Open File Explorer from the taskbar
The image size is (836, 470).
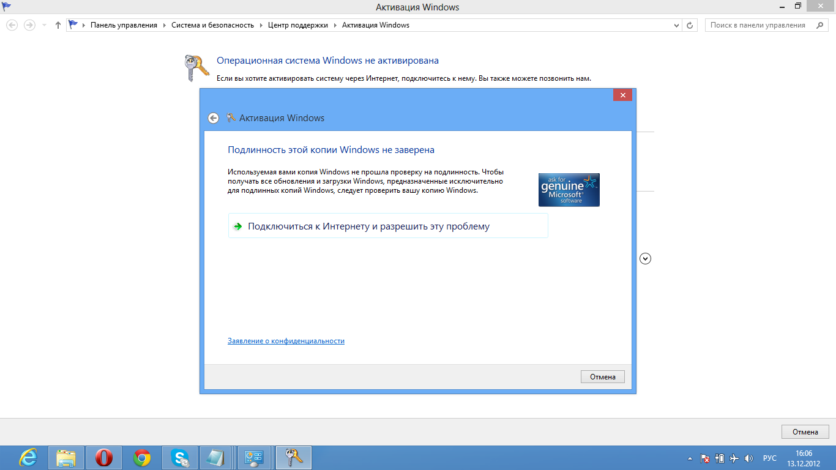(65, 457)
